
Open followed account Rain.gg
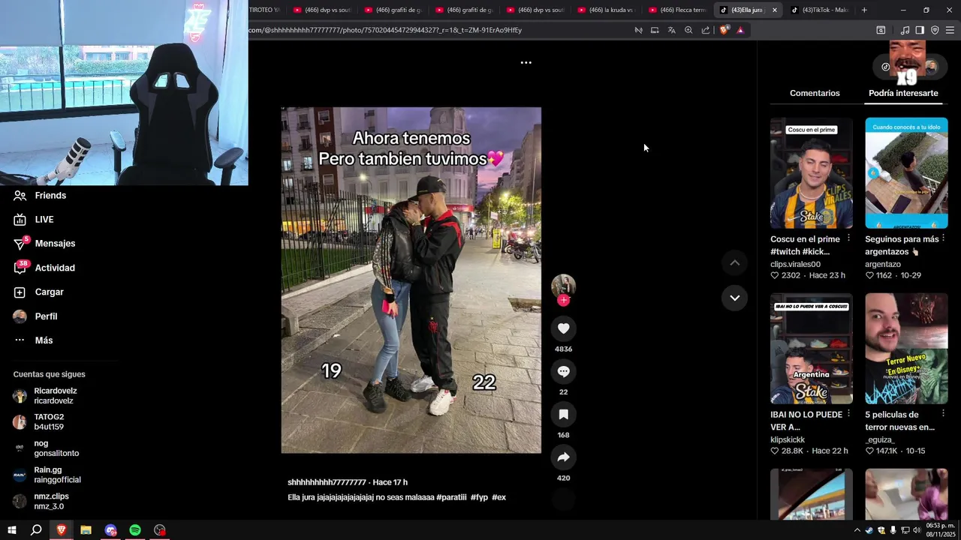point(47,475)
